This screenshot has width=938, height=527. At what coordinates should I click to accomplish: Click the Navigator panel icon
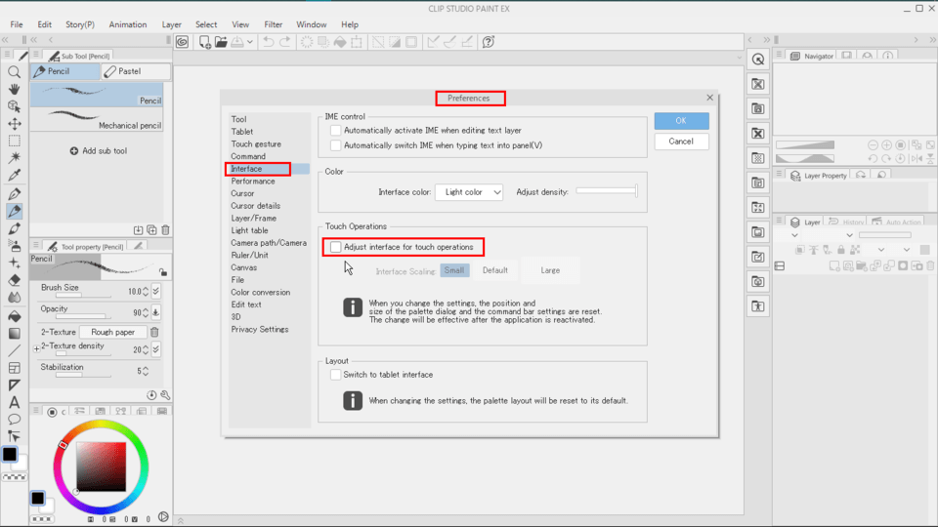tap(795, 56)
